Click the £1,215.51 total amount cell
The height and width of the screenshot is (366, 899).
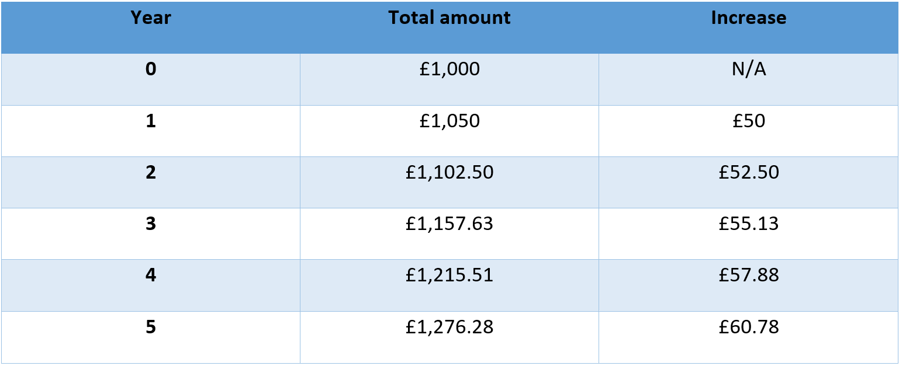pyautogui.click(x=449, y=285)
